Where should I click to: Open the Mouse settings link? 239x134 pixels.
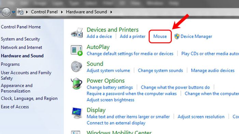point(160,36)
